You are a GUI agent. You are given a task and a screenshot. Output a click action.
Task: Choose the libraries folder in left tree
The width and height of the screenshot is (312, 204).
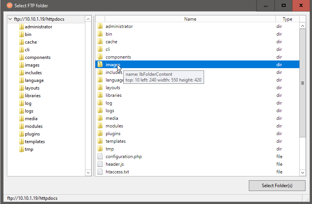(33, 96)
